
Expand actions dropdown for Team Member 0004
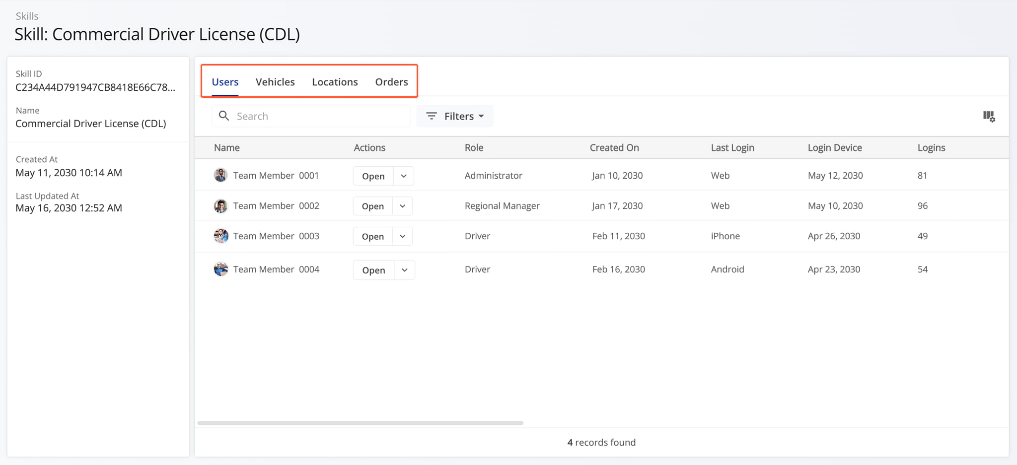pos(405,270)
